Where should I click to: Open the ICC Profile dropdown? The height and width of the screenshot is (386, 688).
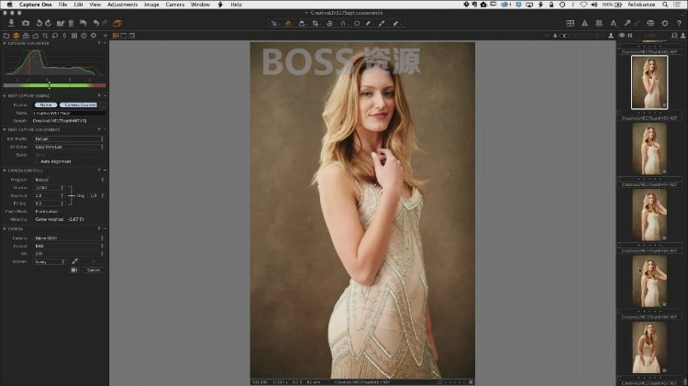click(x=69, y=138)
